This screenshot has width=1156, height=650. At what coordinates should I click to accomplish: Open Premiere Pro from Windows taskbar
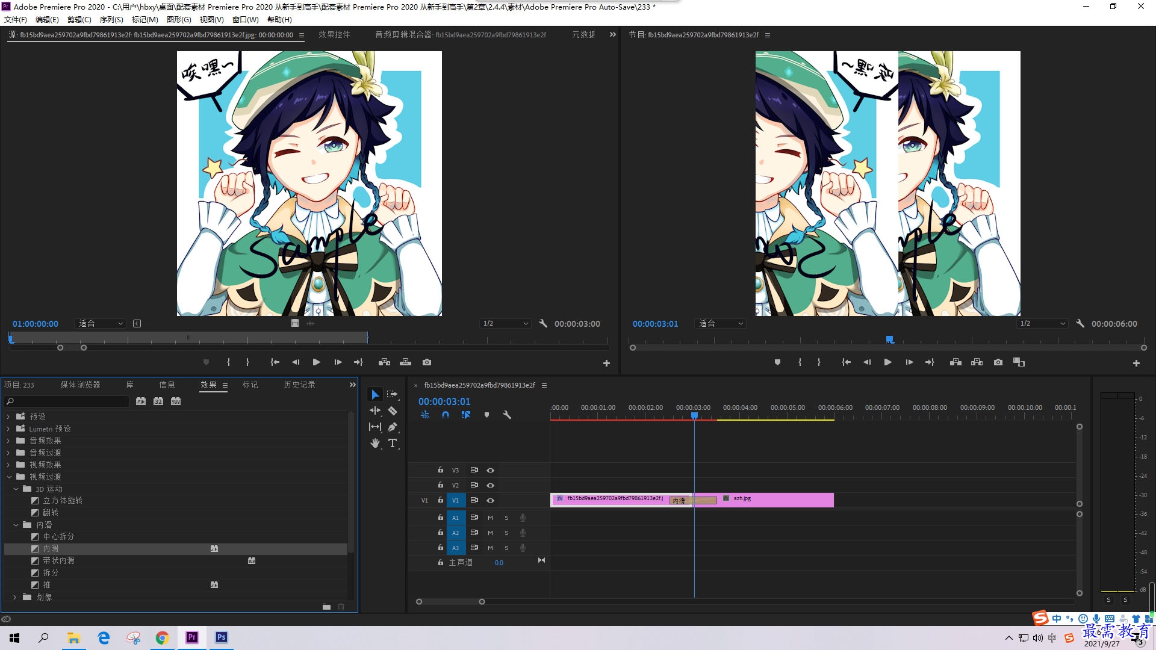click(x=192, y=637)
